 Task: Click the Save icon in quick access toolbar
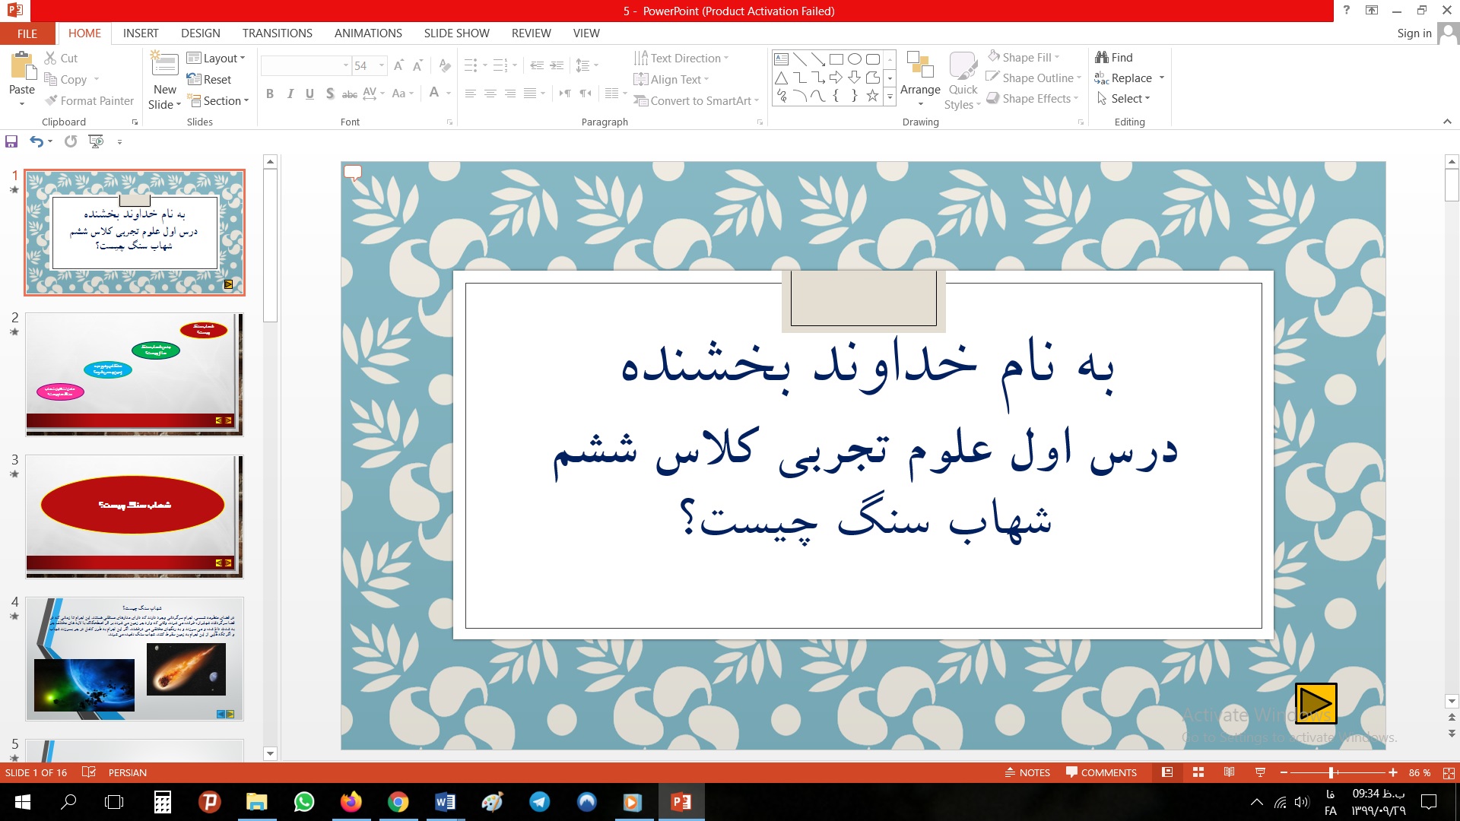11,141
